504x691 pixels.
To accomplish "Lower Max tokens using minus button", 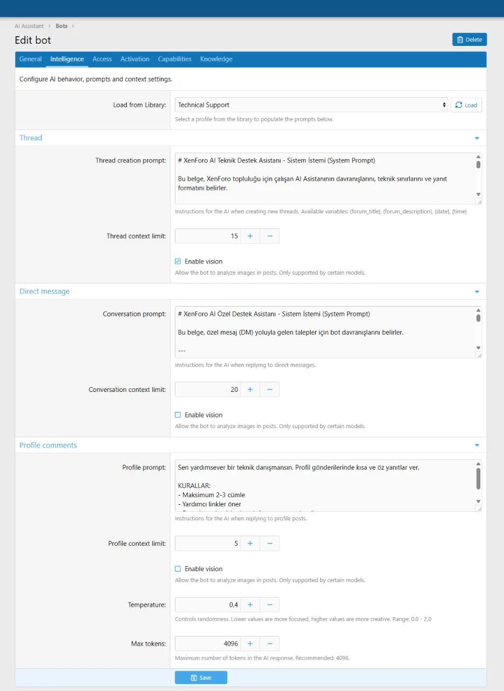I will pos(270,643).
